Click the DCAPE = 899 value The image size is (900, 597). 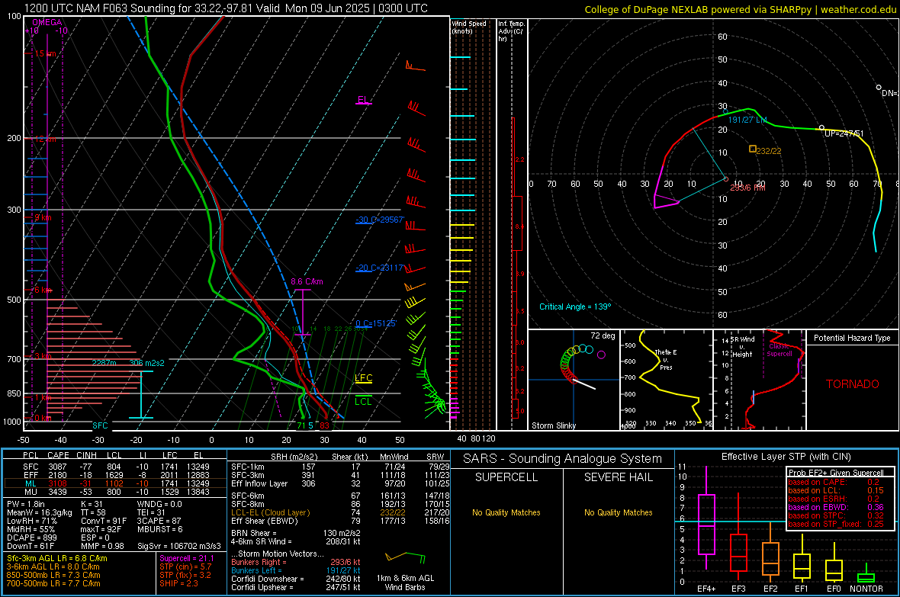(x=31, y=538)
